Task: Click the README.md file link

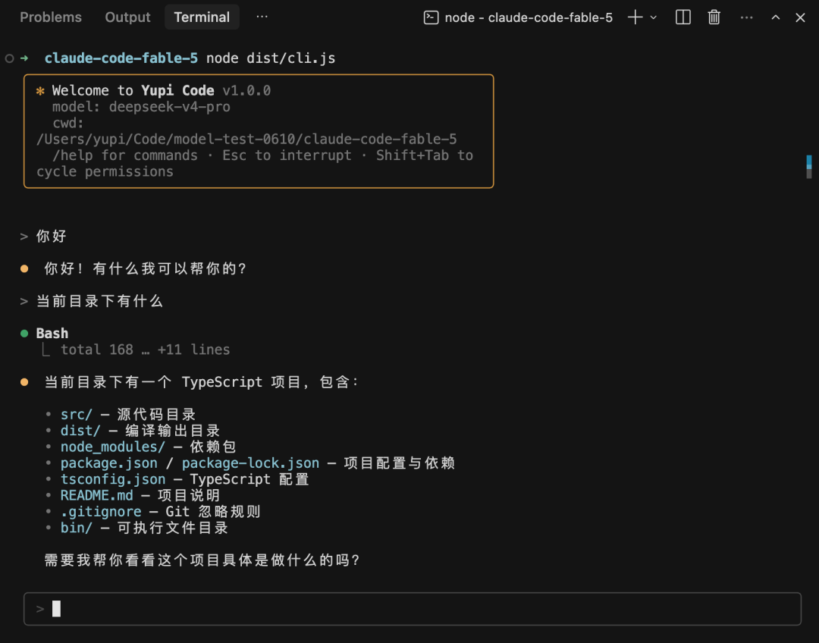Action: click(96, 495)
